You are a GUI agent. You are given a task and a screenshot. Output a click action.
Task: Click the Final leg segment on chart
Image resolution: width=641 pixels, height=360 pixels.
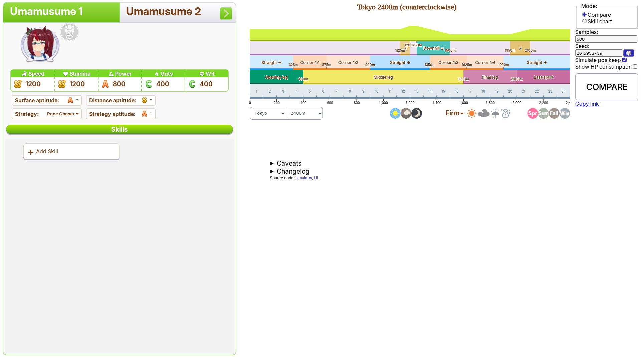click(490, 77)
